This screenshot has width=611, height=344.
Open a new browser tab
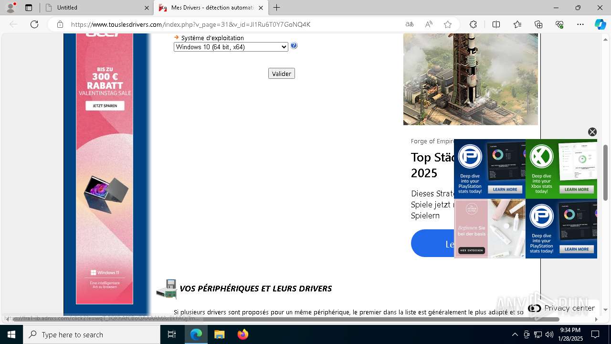[x=277, y=8]
